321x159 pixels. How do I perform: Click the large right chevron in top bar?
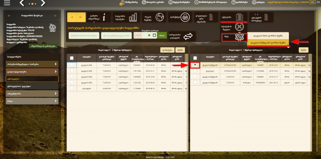click(43, 3)
